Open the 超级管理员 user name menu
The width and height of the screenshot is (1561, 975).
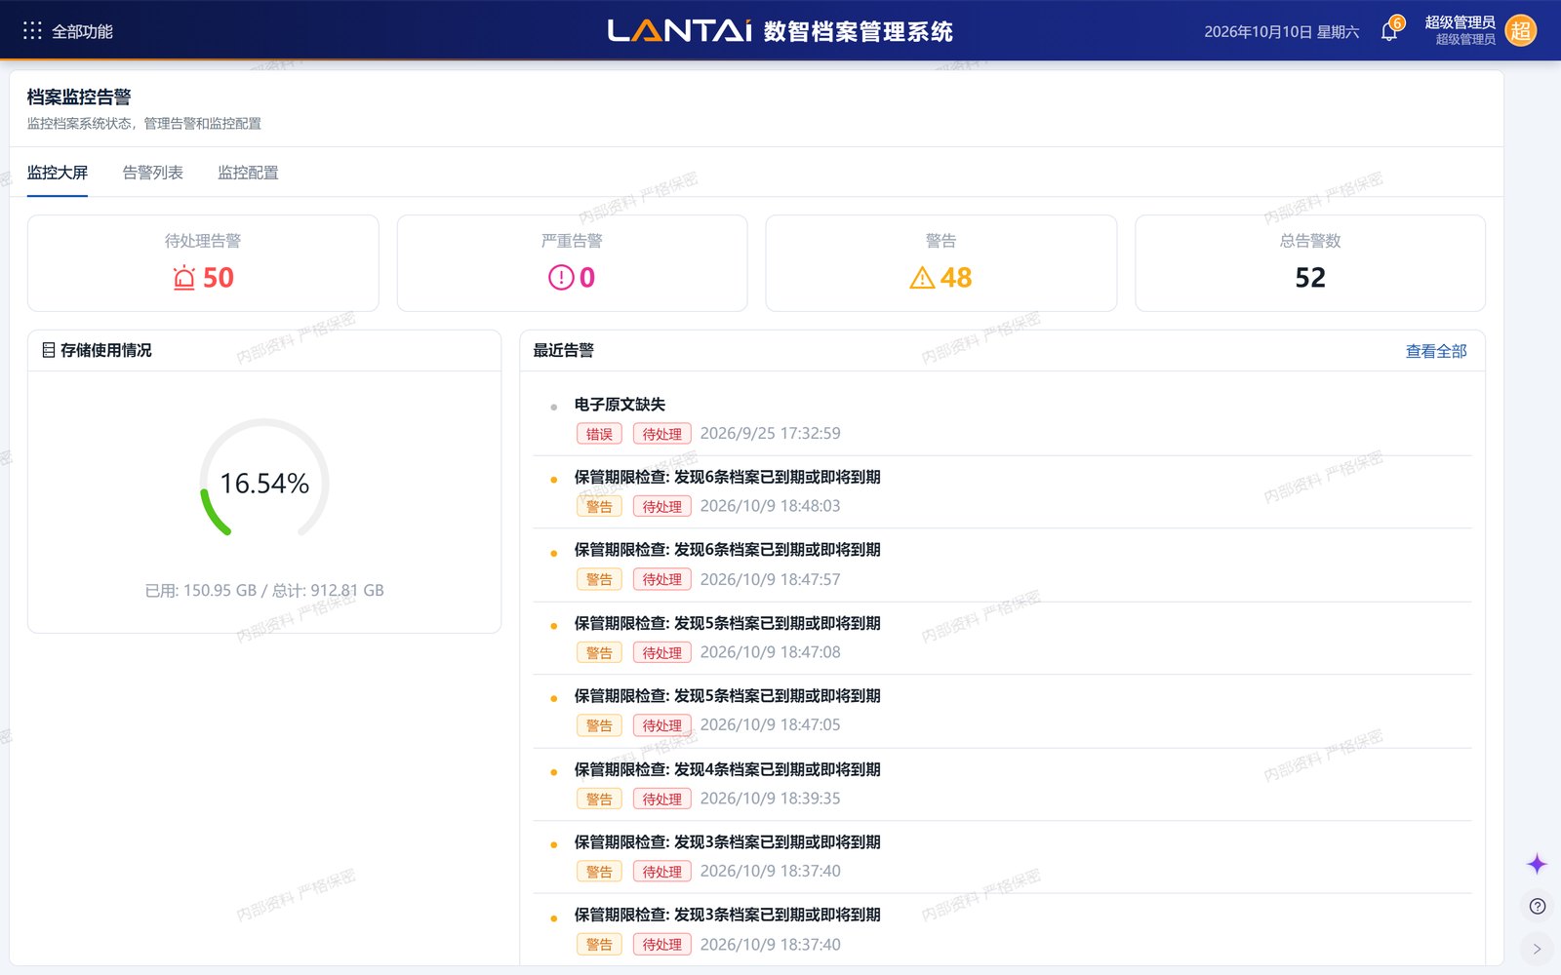(x=1460, y=22)
